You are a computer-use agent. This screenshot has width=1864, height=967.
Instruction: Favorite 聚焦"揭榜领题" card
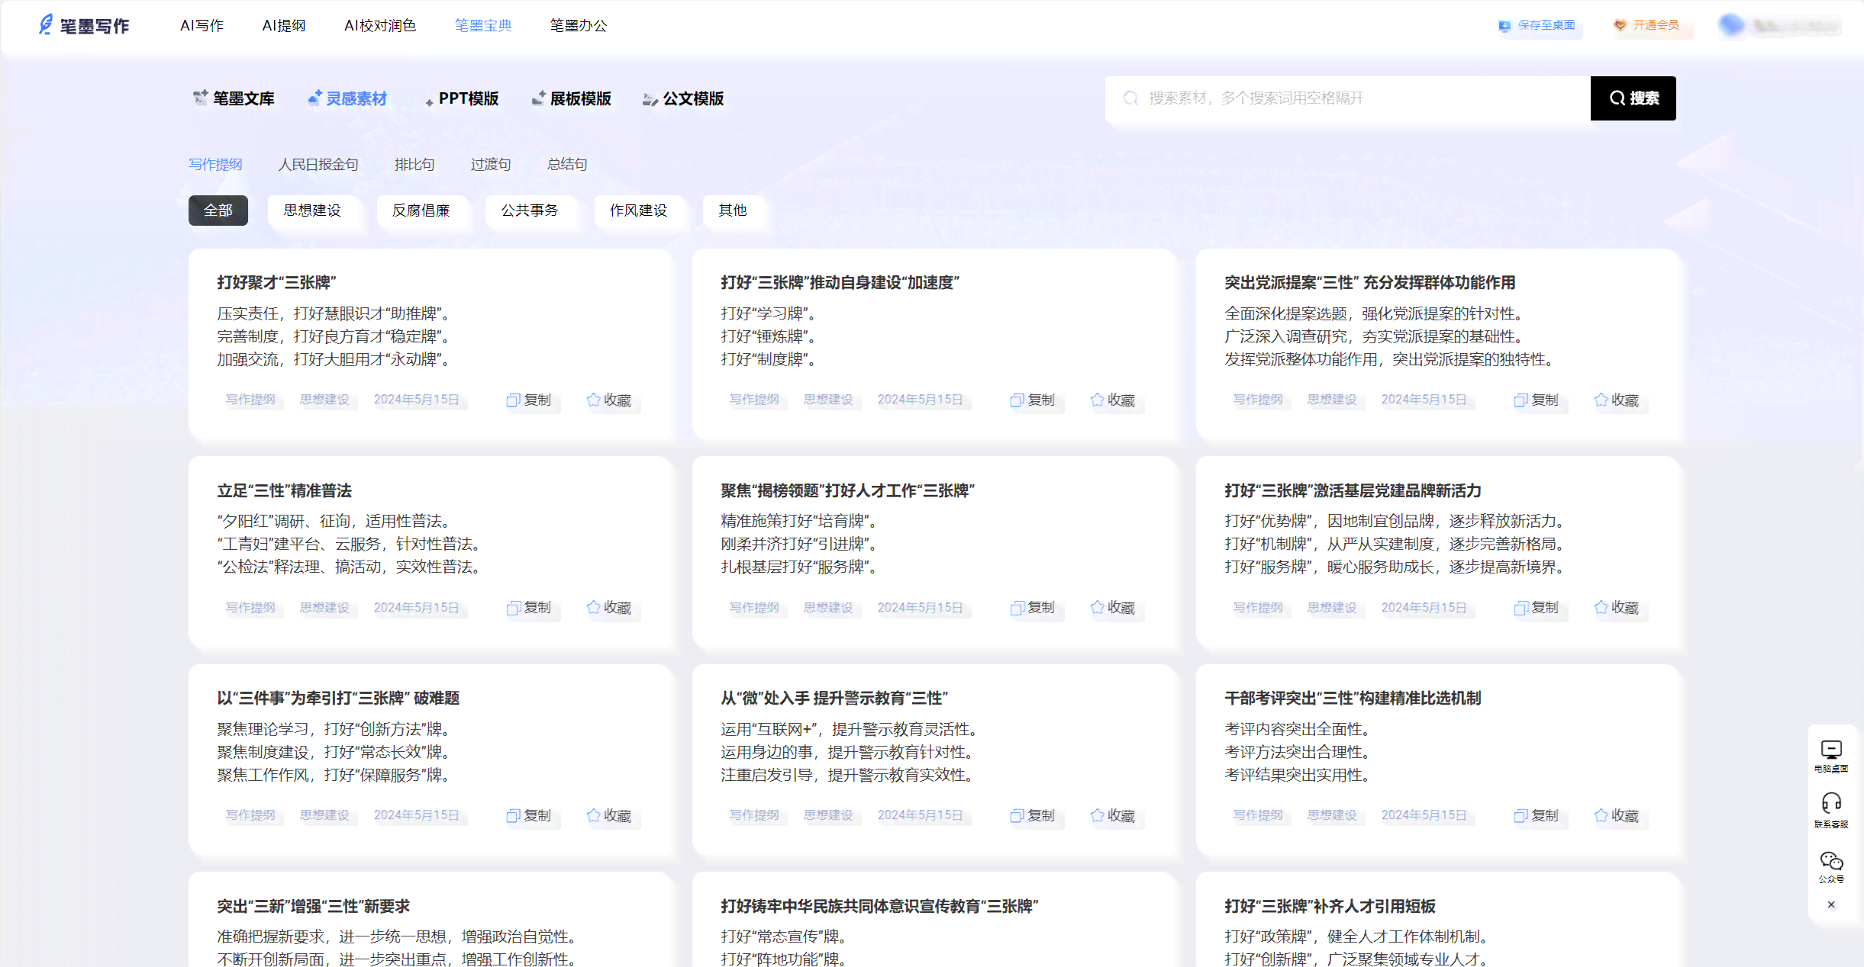point(1113,607)
